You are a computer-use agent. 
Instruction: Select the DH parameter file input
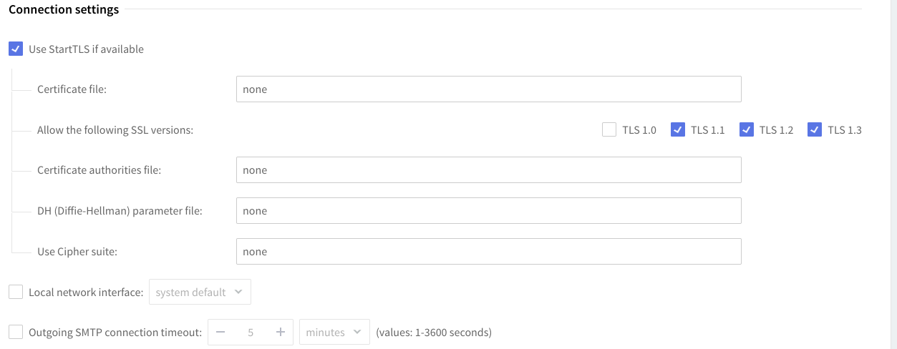click(488, 211)
